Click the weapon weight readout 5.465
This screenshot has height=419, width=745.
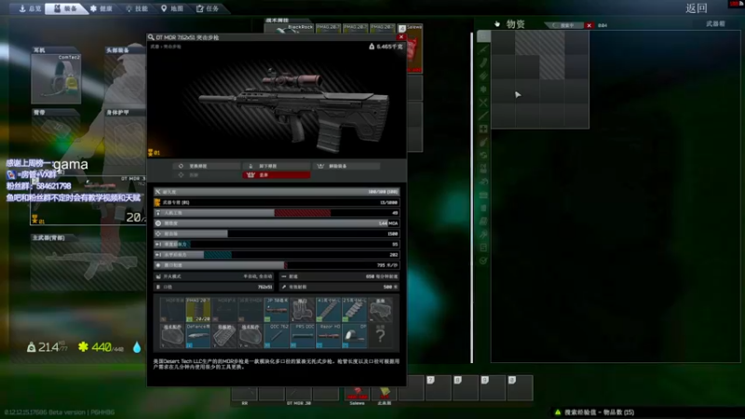pyautogui.click(x=386, y=47)
